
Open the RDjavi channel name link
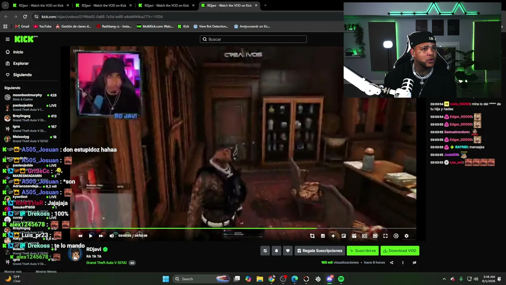click(x=94, y=249)
